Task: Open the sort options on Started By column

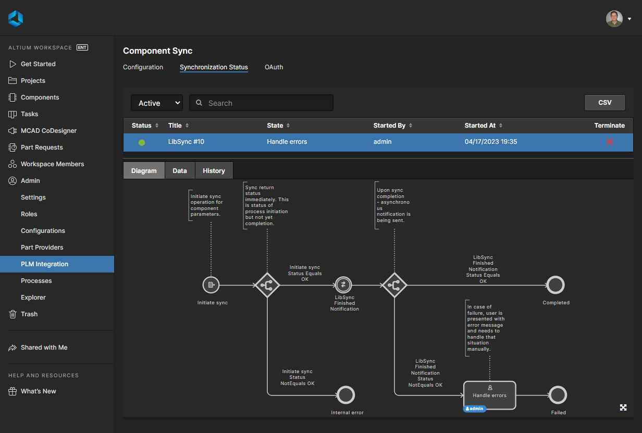Action: click(x=411, y=125)
